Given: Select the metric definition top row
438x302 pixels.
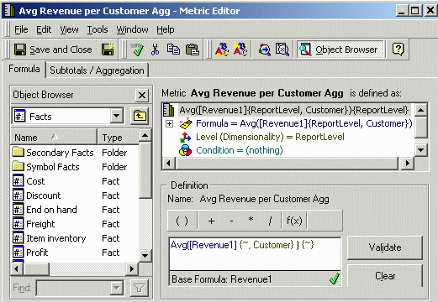Looking at the screenshot, I should click(x=293, y=110).
